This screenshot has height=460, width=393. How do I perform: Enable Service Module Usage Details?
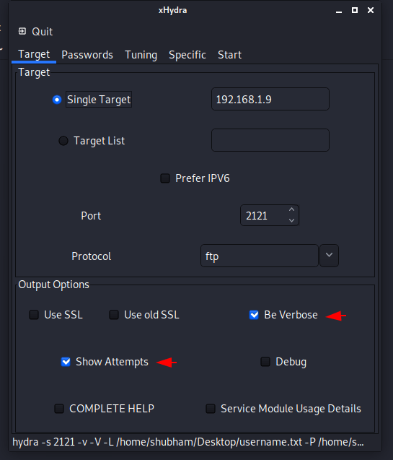[x=211, y=409]
